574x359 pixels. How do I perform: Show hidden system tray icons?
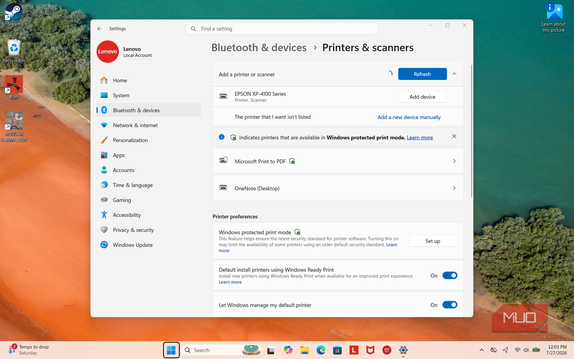point(481,350)
